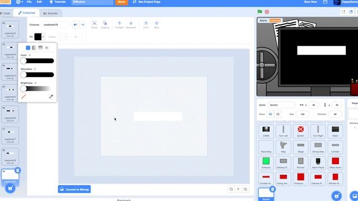Click the black Fill color swatch
Viewport: 358px width, 201px height.
38,37
